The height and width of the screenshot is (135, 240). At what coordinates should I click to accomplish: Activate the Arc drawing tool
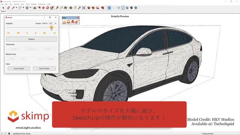click(x=20, y=8)
